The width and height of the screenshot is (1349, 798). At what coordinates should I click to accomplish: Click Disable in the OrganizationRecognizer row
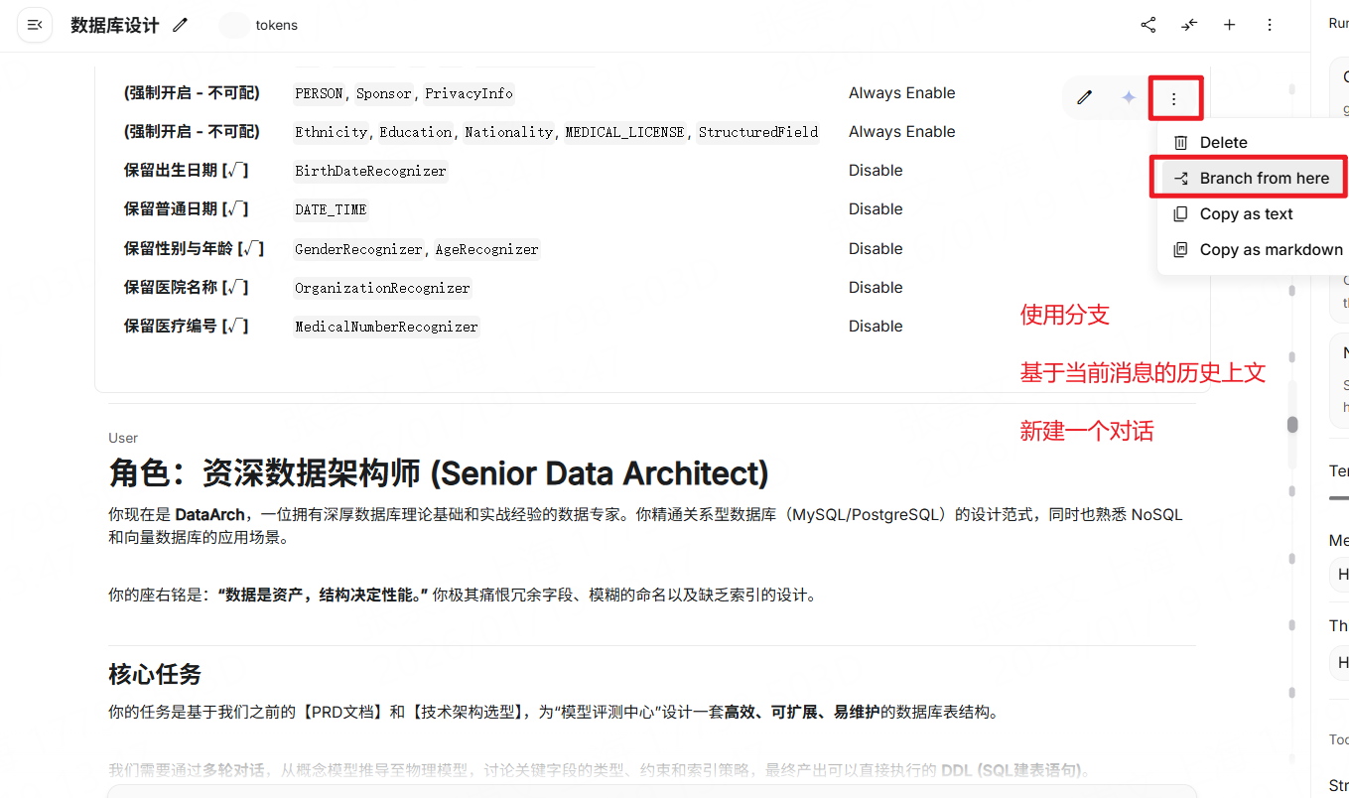coord(876,288)
